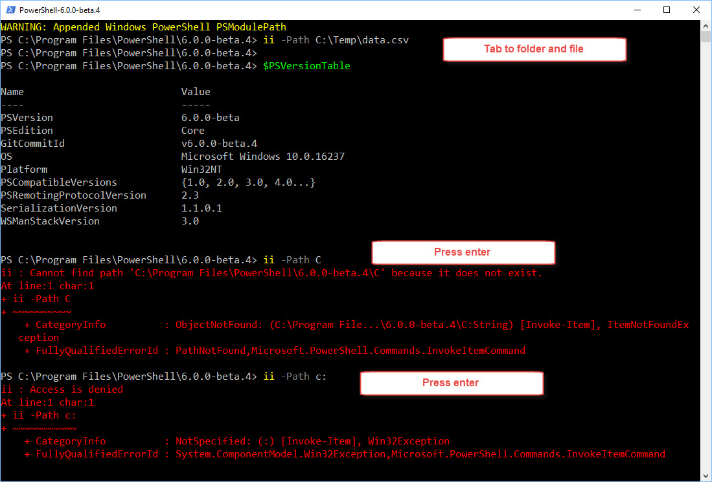Click the OS value Microsoft Windows 10.0.16237
This screenshot has width=712, height=482.
click(x=263, y=156)
